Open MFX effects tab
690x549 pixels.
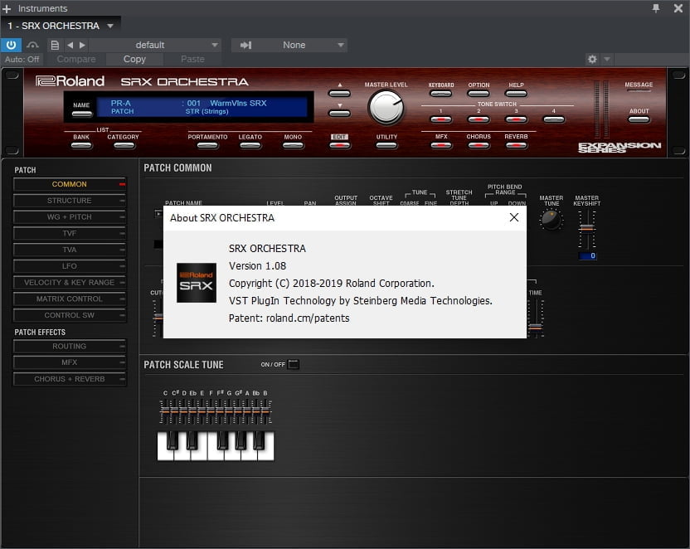tap(70, 362)
